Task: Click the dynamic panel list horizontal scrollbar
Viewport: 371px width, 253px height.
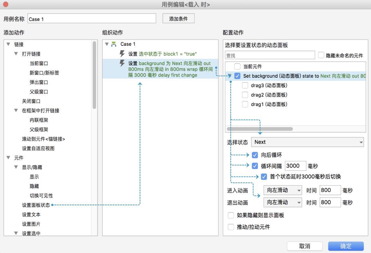Action: click(260, 129)
